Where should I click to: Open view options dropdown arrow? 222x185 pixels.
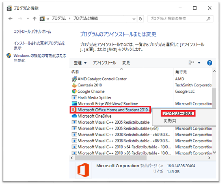tap(199, 62)
